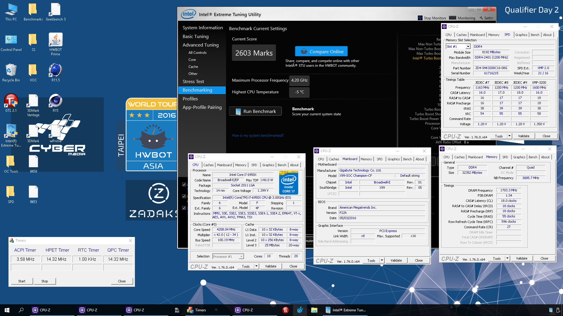Open Profiles in XTU sidebar

click(190, 99)
